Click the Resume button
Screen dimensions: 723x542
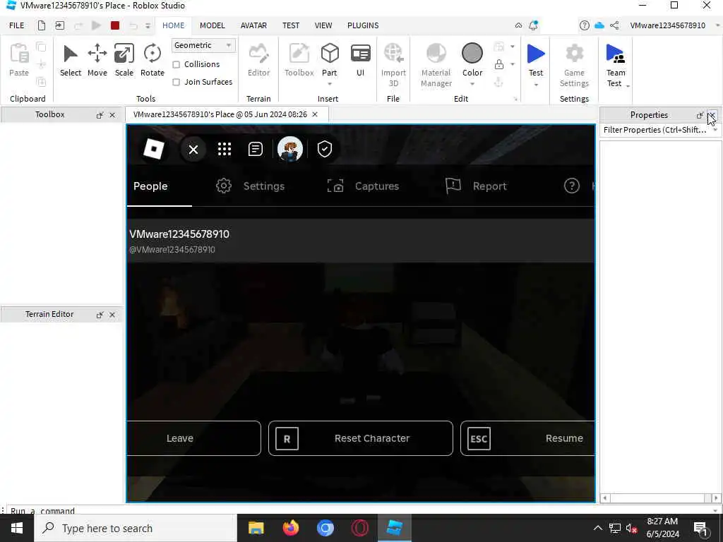[527, 438]
